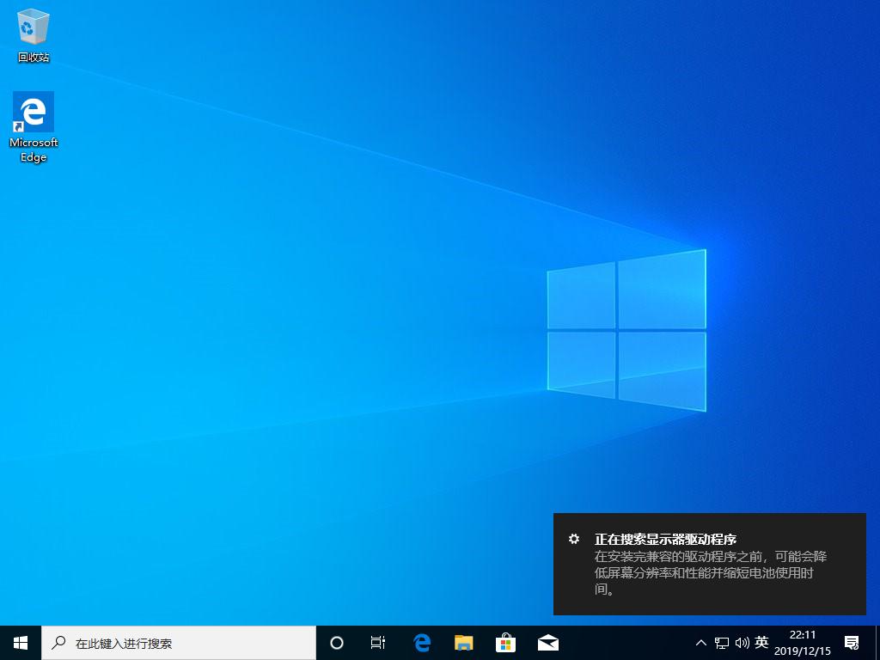Select the display driver notification banner
This screenshot has width=880, height=660.
pos(710,565)
